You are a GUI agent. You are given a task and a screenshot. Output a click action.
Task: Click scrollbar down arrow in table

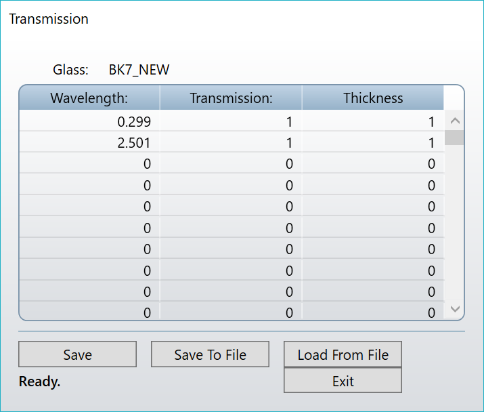[x=455, y=309]
